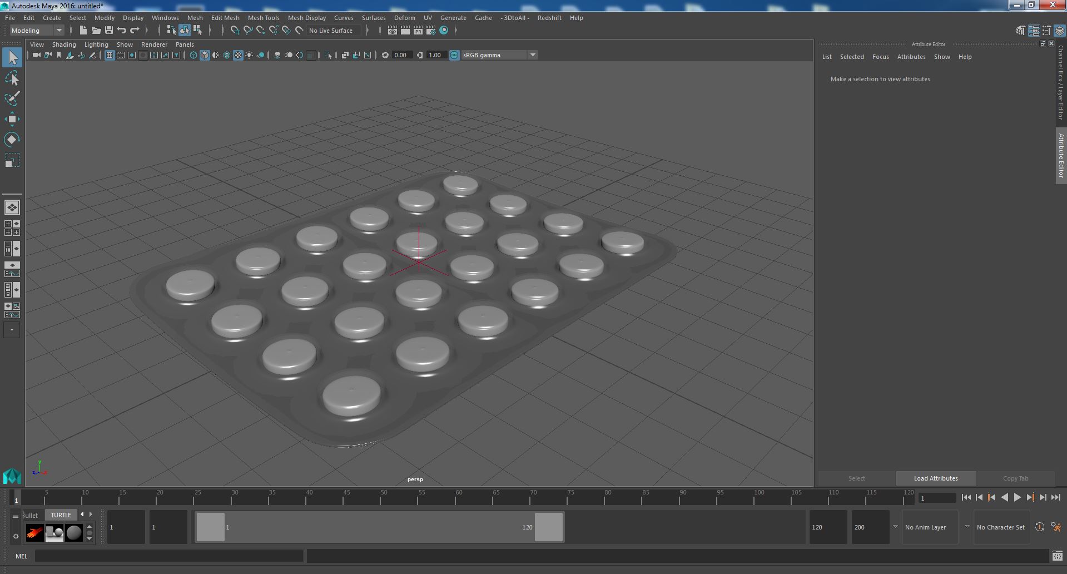Image resolution: width=1067 pixels, height=574 pixels.
Task: Open the Redshift menu
Action: click(x=549, y=18)
